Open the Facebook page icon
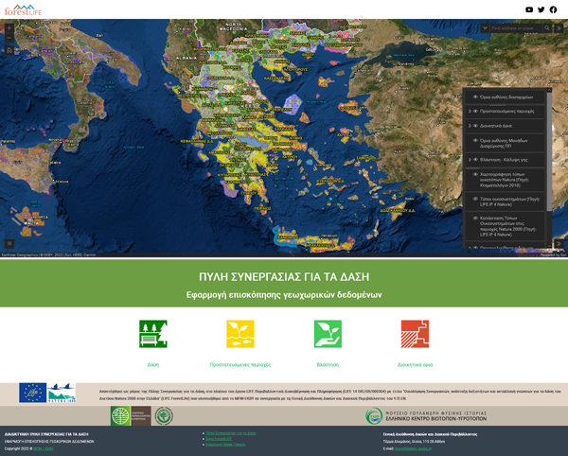Image resolution: width=568 pixels, height=456 pixels. pos(554,9)
